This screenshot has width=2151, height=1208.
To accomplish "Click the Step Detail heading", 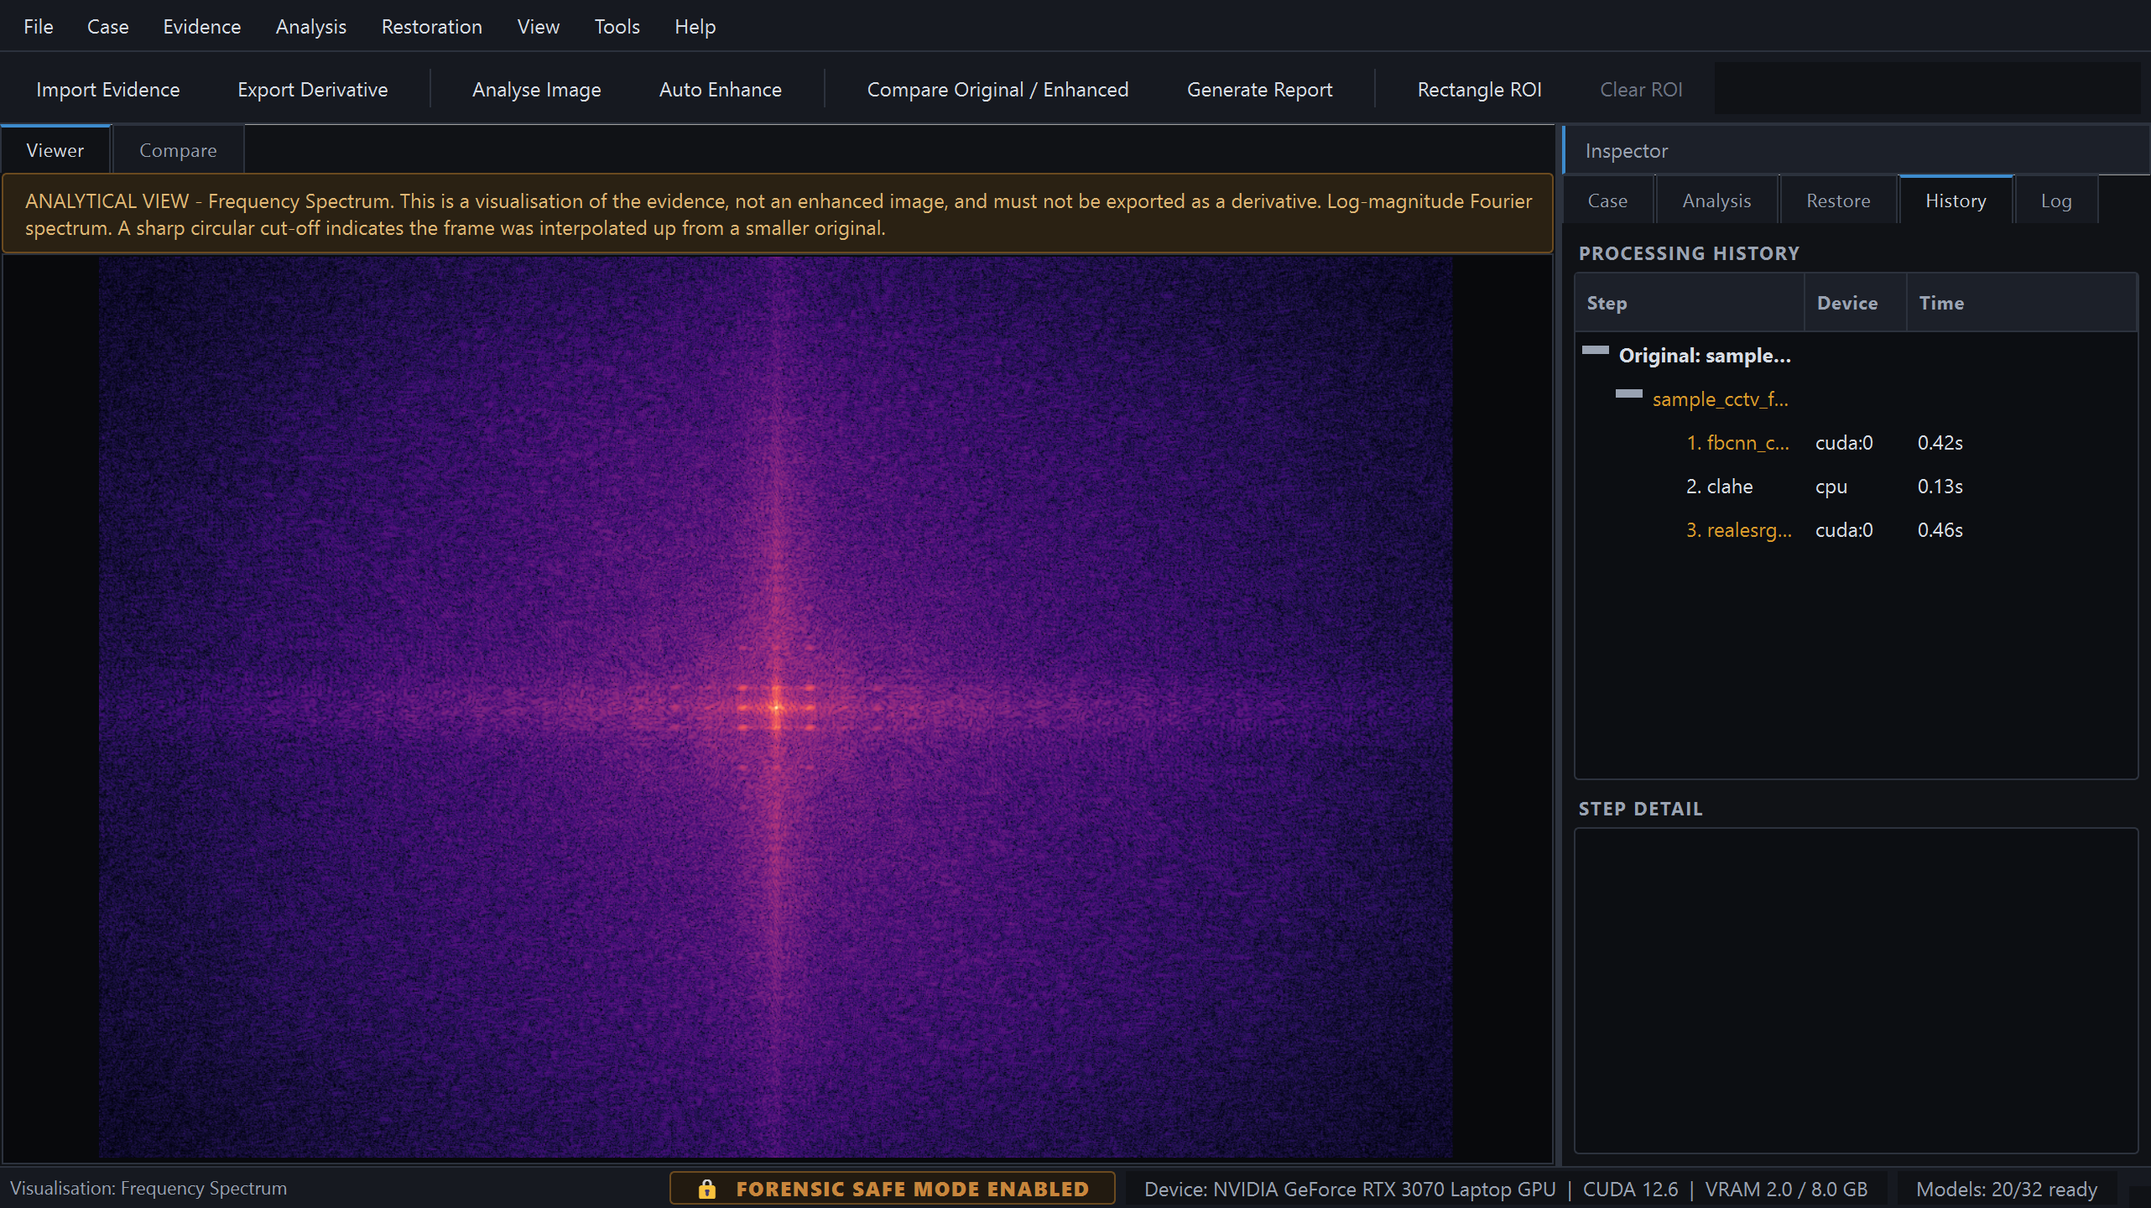I will pyautogui.click(x=1640, y=809).
